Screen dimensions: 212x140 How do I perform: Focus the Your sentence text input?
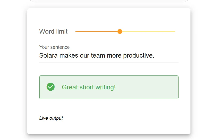pos(109,56)
